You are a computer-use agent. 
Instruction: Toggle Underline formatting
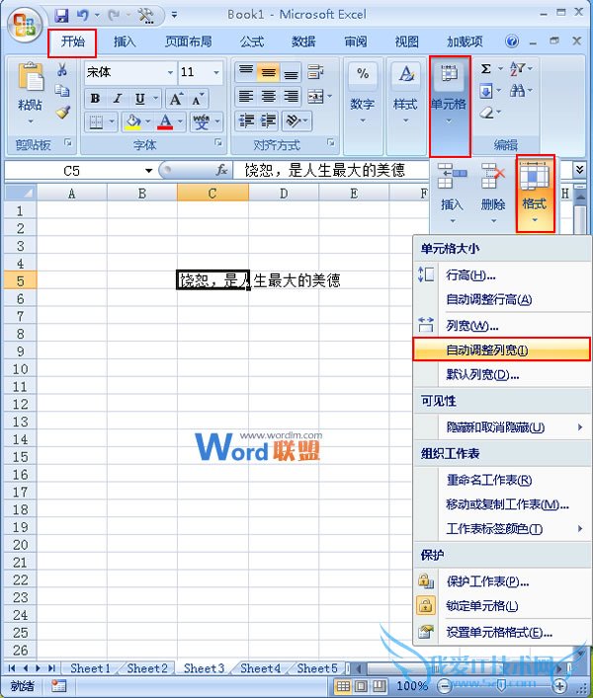[x=140, y=99]
